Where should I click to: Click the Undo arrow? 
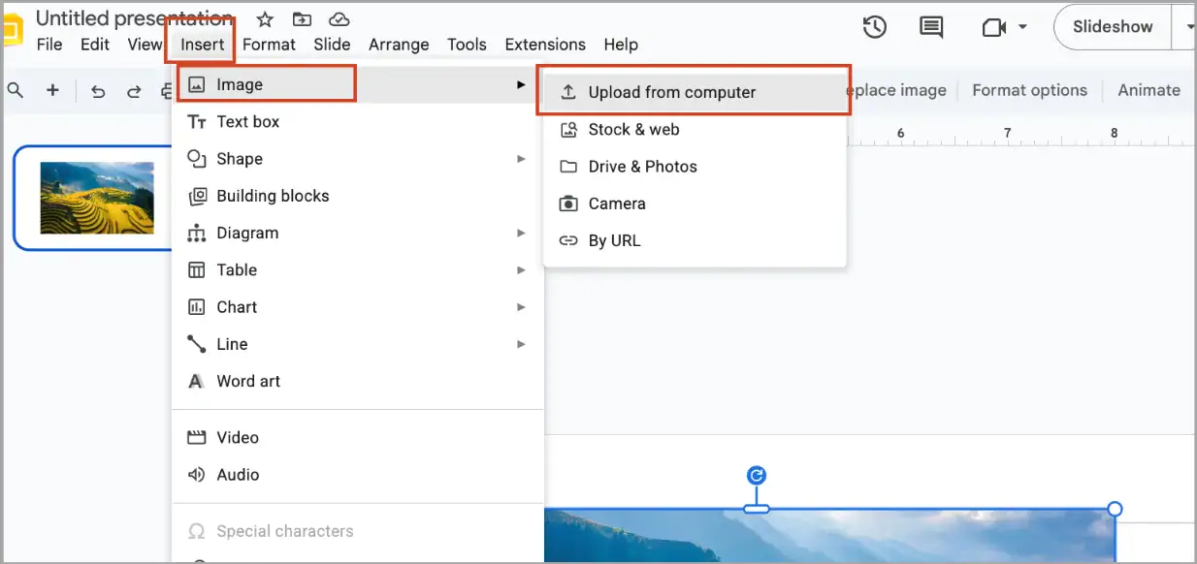click(x=98, y=91)
